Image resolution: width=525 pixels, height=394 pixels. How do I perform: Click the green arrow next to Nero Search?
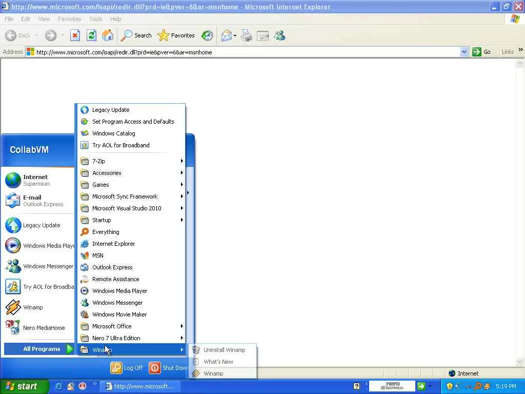click(421, 386)
